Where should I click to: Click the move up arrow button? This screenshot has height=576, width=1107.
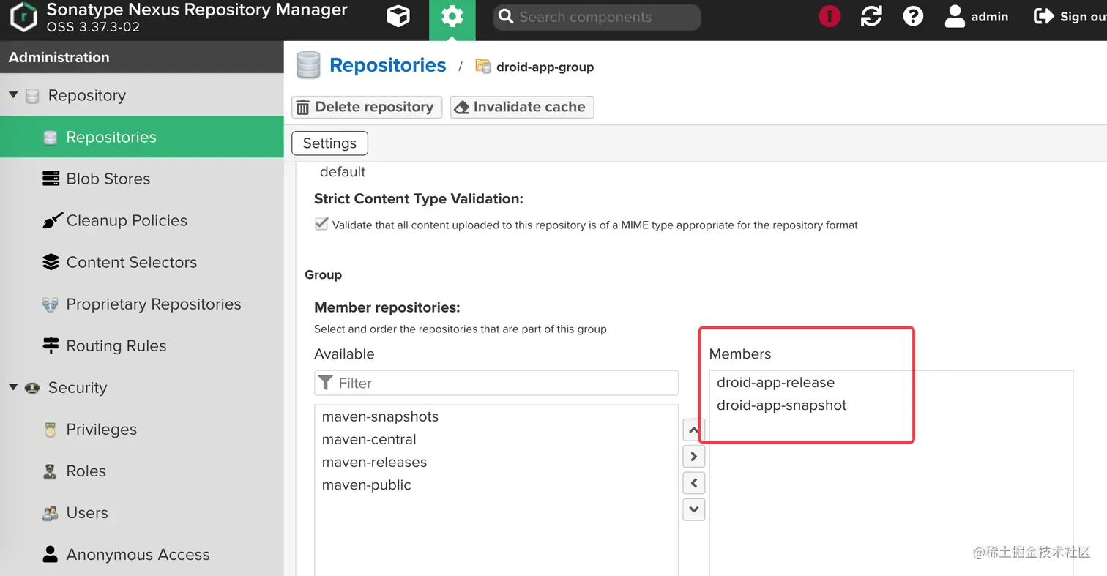click(x=693, y=430)
